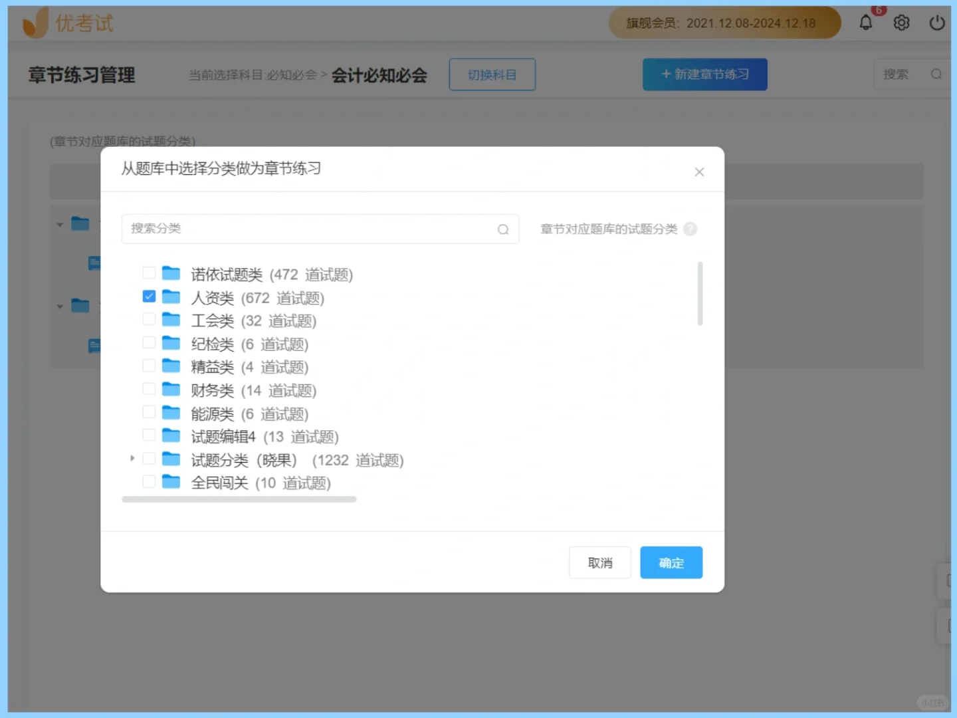Collapse the first folder in the background tree
The width and height of the screenshot is (957, 718).
click(59, 224)
